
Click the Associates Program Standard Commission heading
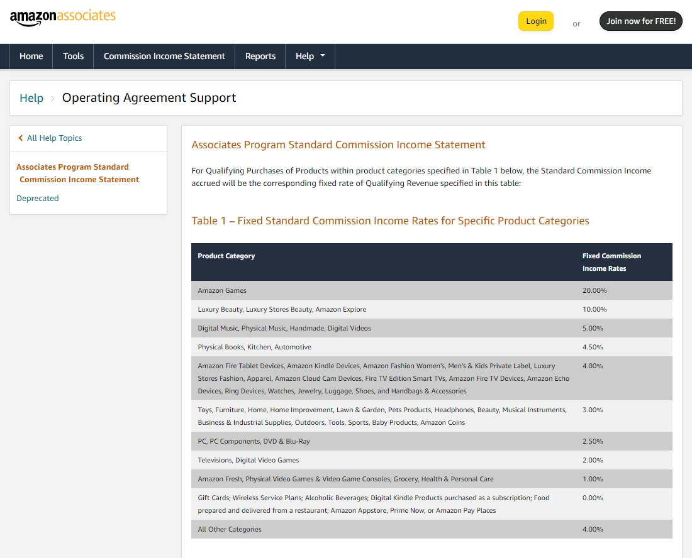pyautogui.click(x=338, y=145)
